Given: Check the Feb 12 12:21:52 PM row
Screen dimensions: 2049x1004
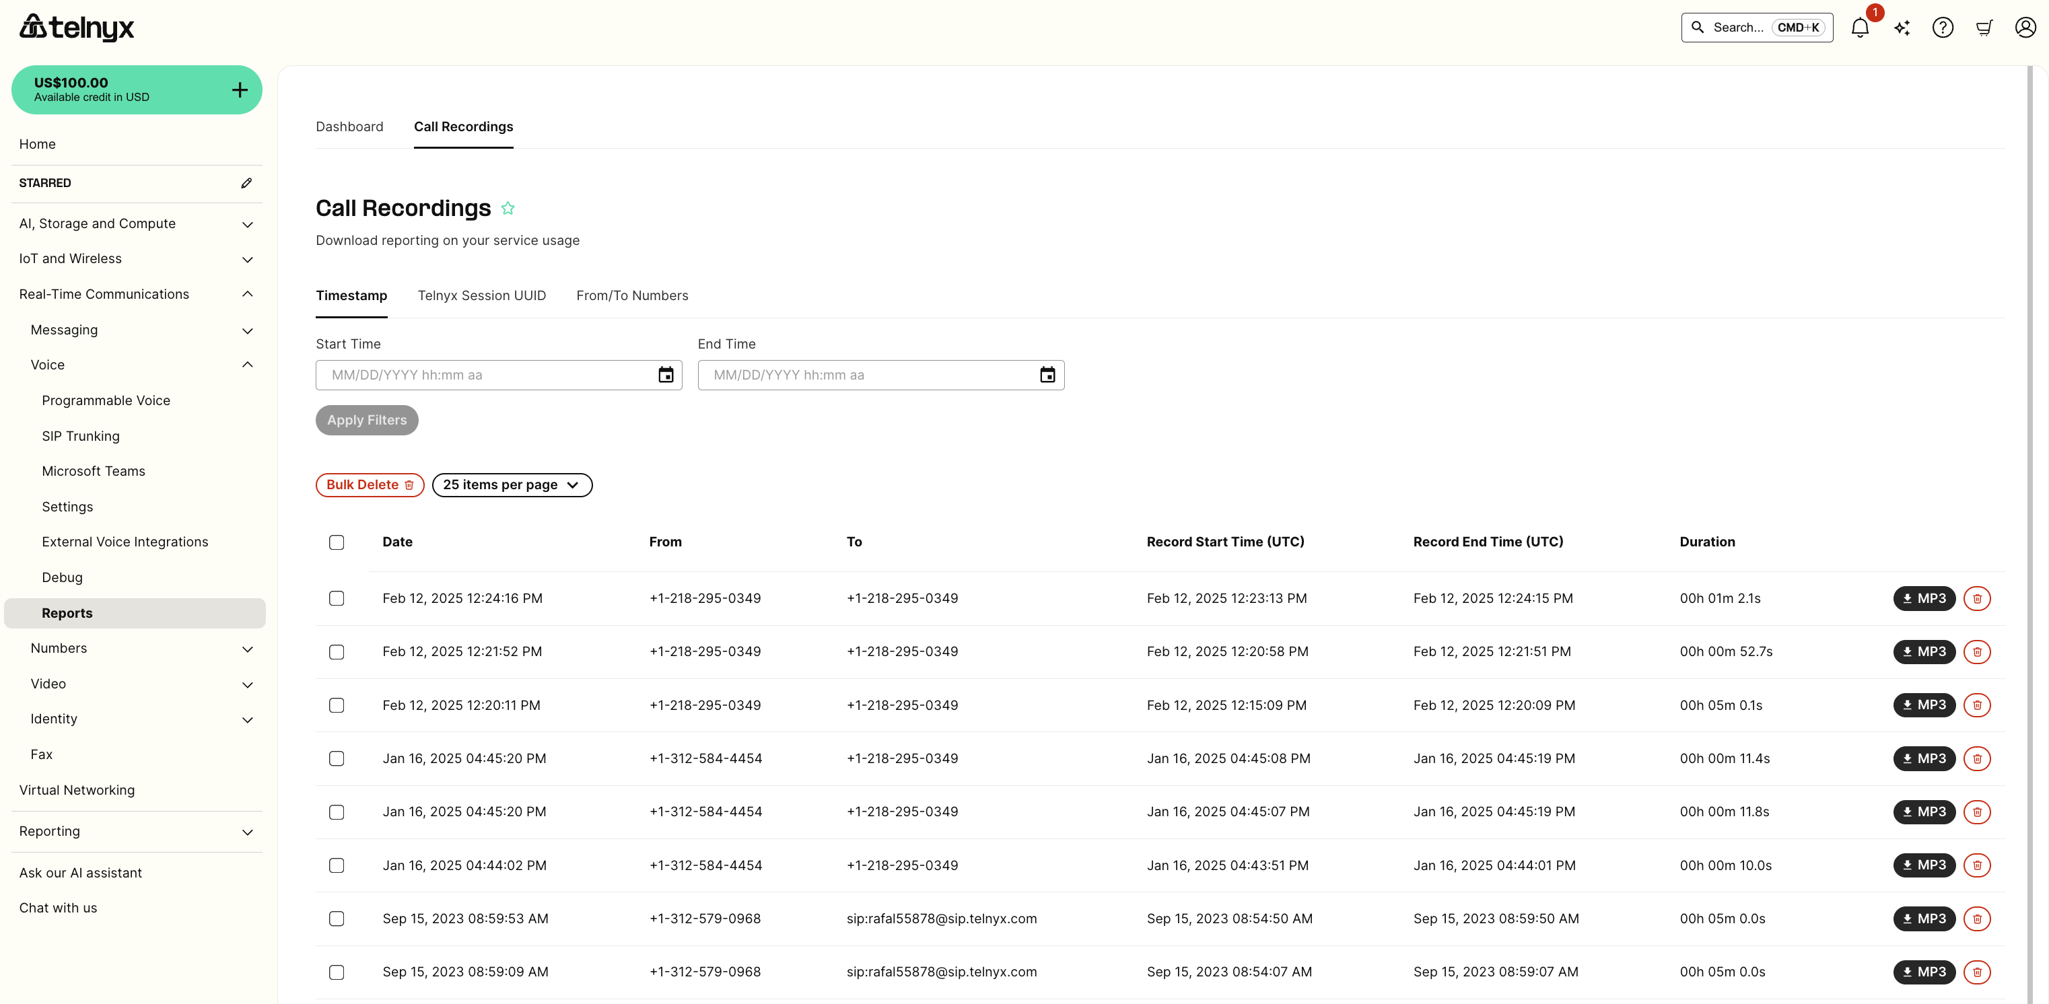Looking at the screenshot, I should pyautogui.click(x=337, y=652).
